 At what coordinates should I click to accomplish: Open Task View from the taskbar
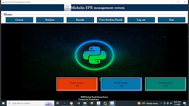point(58,103)
